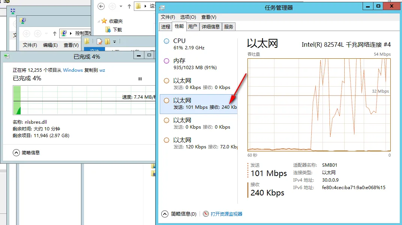Open 编辑(E) menu in control panel window
This screenshot has height=225, width=402.
(x=50, y=45)
